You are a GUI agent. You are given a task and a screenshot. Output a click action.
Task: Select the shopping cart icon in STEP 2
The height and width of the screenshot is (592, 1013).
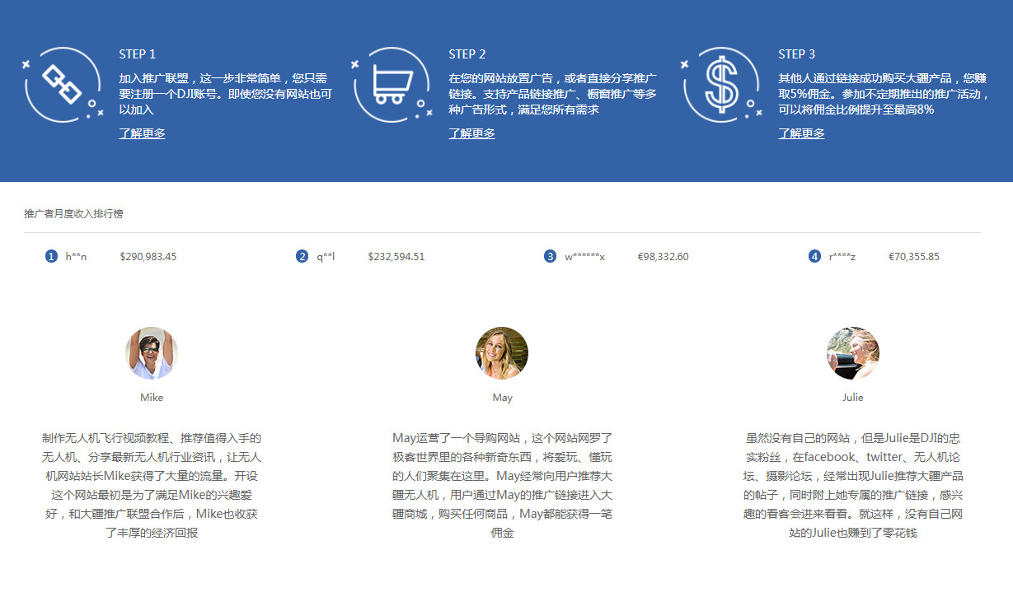(392, 83)
